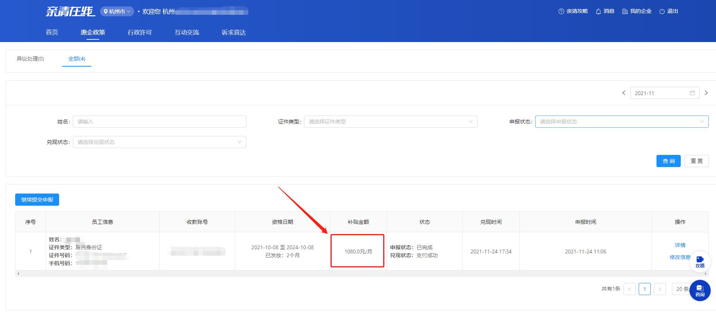
Task: Click table scrollbar left arrow
Action: point(18,273)
